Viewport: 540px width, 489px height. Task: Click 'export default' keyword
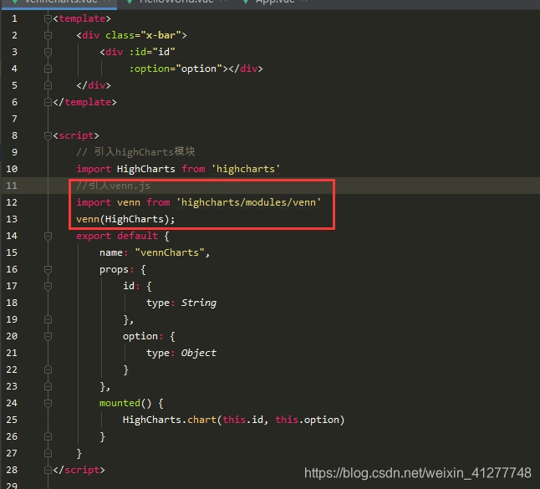tap(117, 236)
